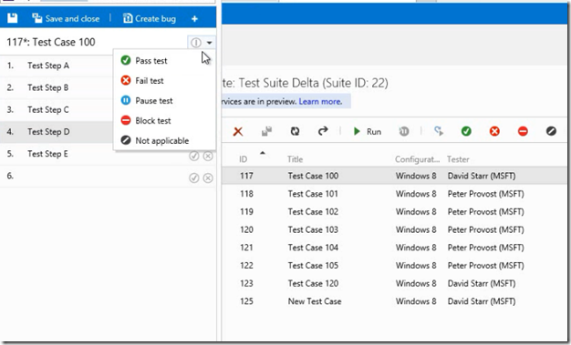Mark empty step 6 as passed
The image size is (571, 345).
194,178
